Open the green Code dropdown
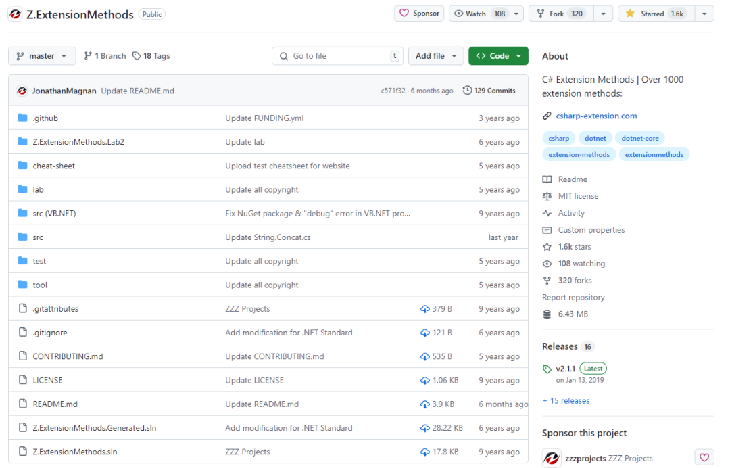Screen dimensions: 730x468 click(498, 56)
